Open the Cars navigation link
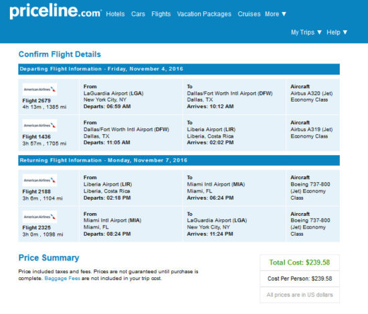 (x=138, y=14)
